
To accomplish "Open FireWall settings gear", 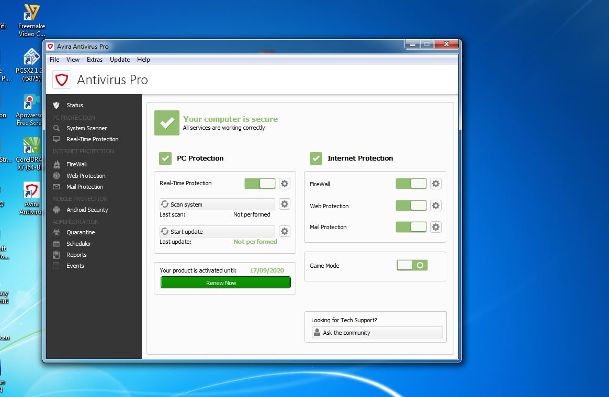I will (436, 184).
